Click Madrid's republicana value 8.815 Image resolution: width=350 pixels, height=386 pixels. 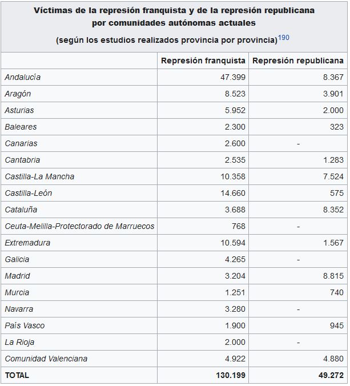pos(333,276)
